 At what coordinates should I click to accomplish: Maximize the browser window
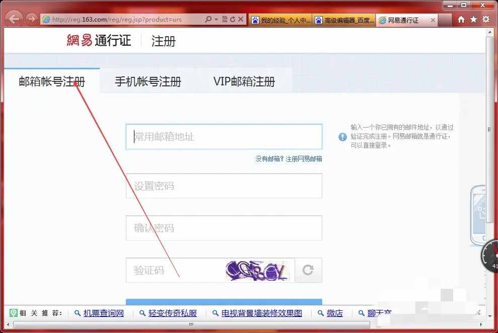coord(464,5)
